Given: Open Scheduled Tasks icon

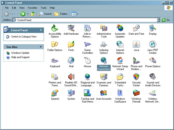Looking at the screenshot, I should pyautogui.click(x=120, y=80).
